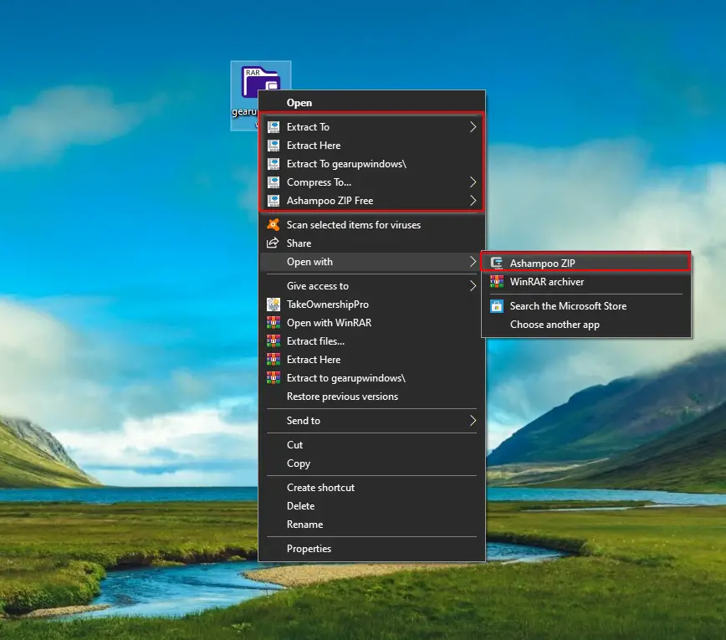Choose Delete in the context menu
The width and height of the screenshot is (726, 640).
coord(372,506)
